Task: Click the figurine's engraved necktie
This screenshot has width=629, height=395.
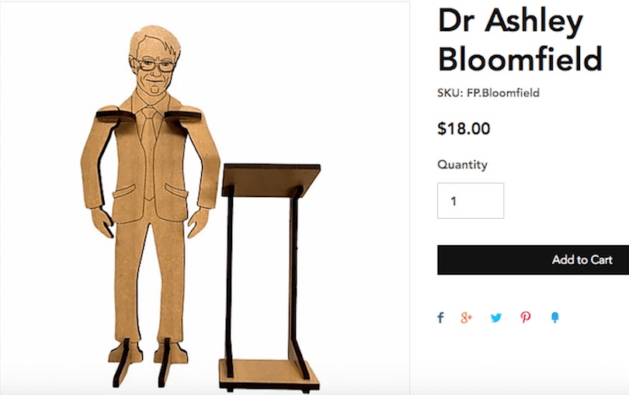Action: click(x=149, y=152)
